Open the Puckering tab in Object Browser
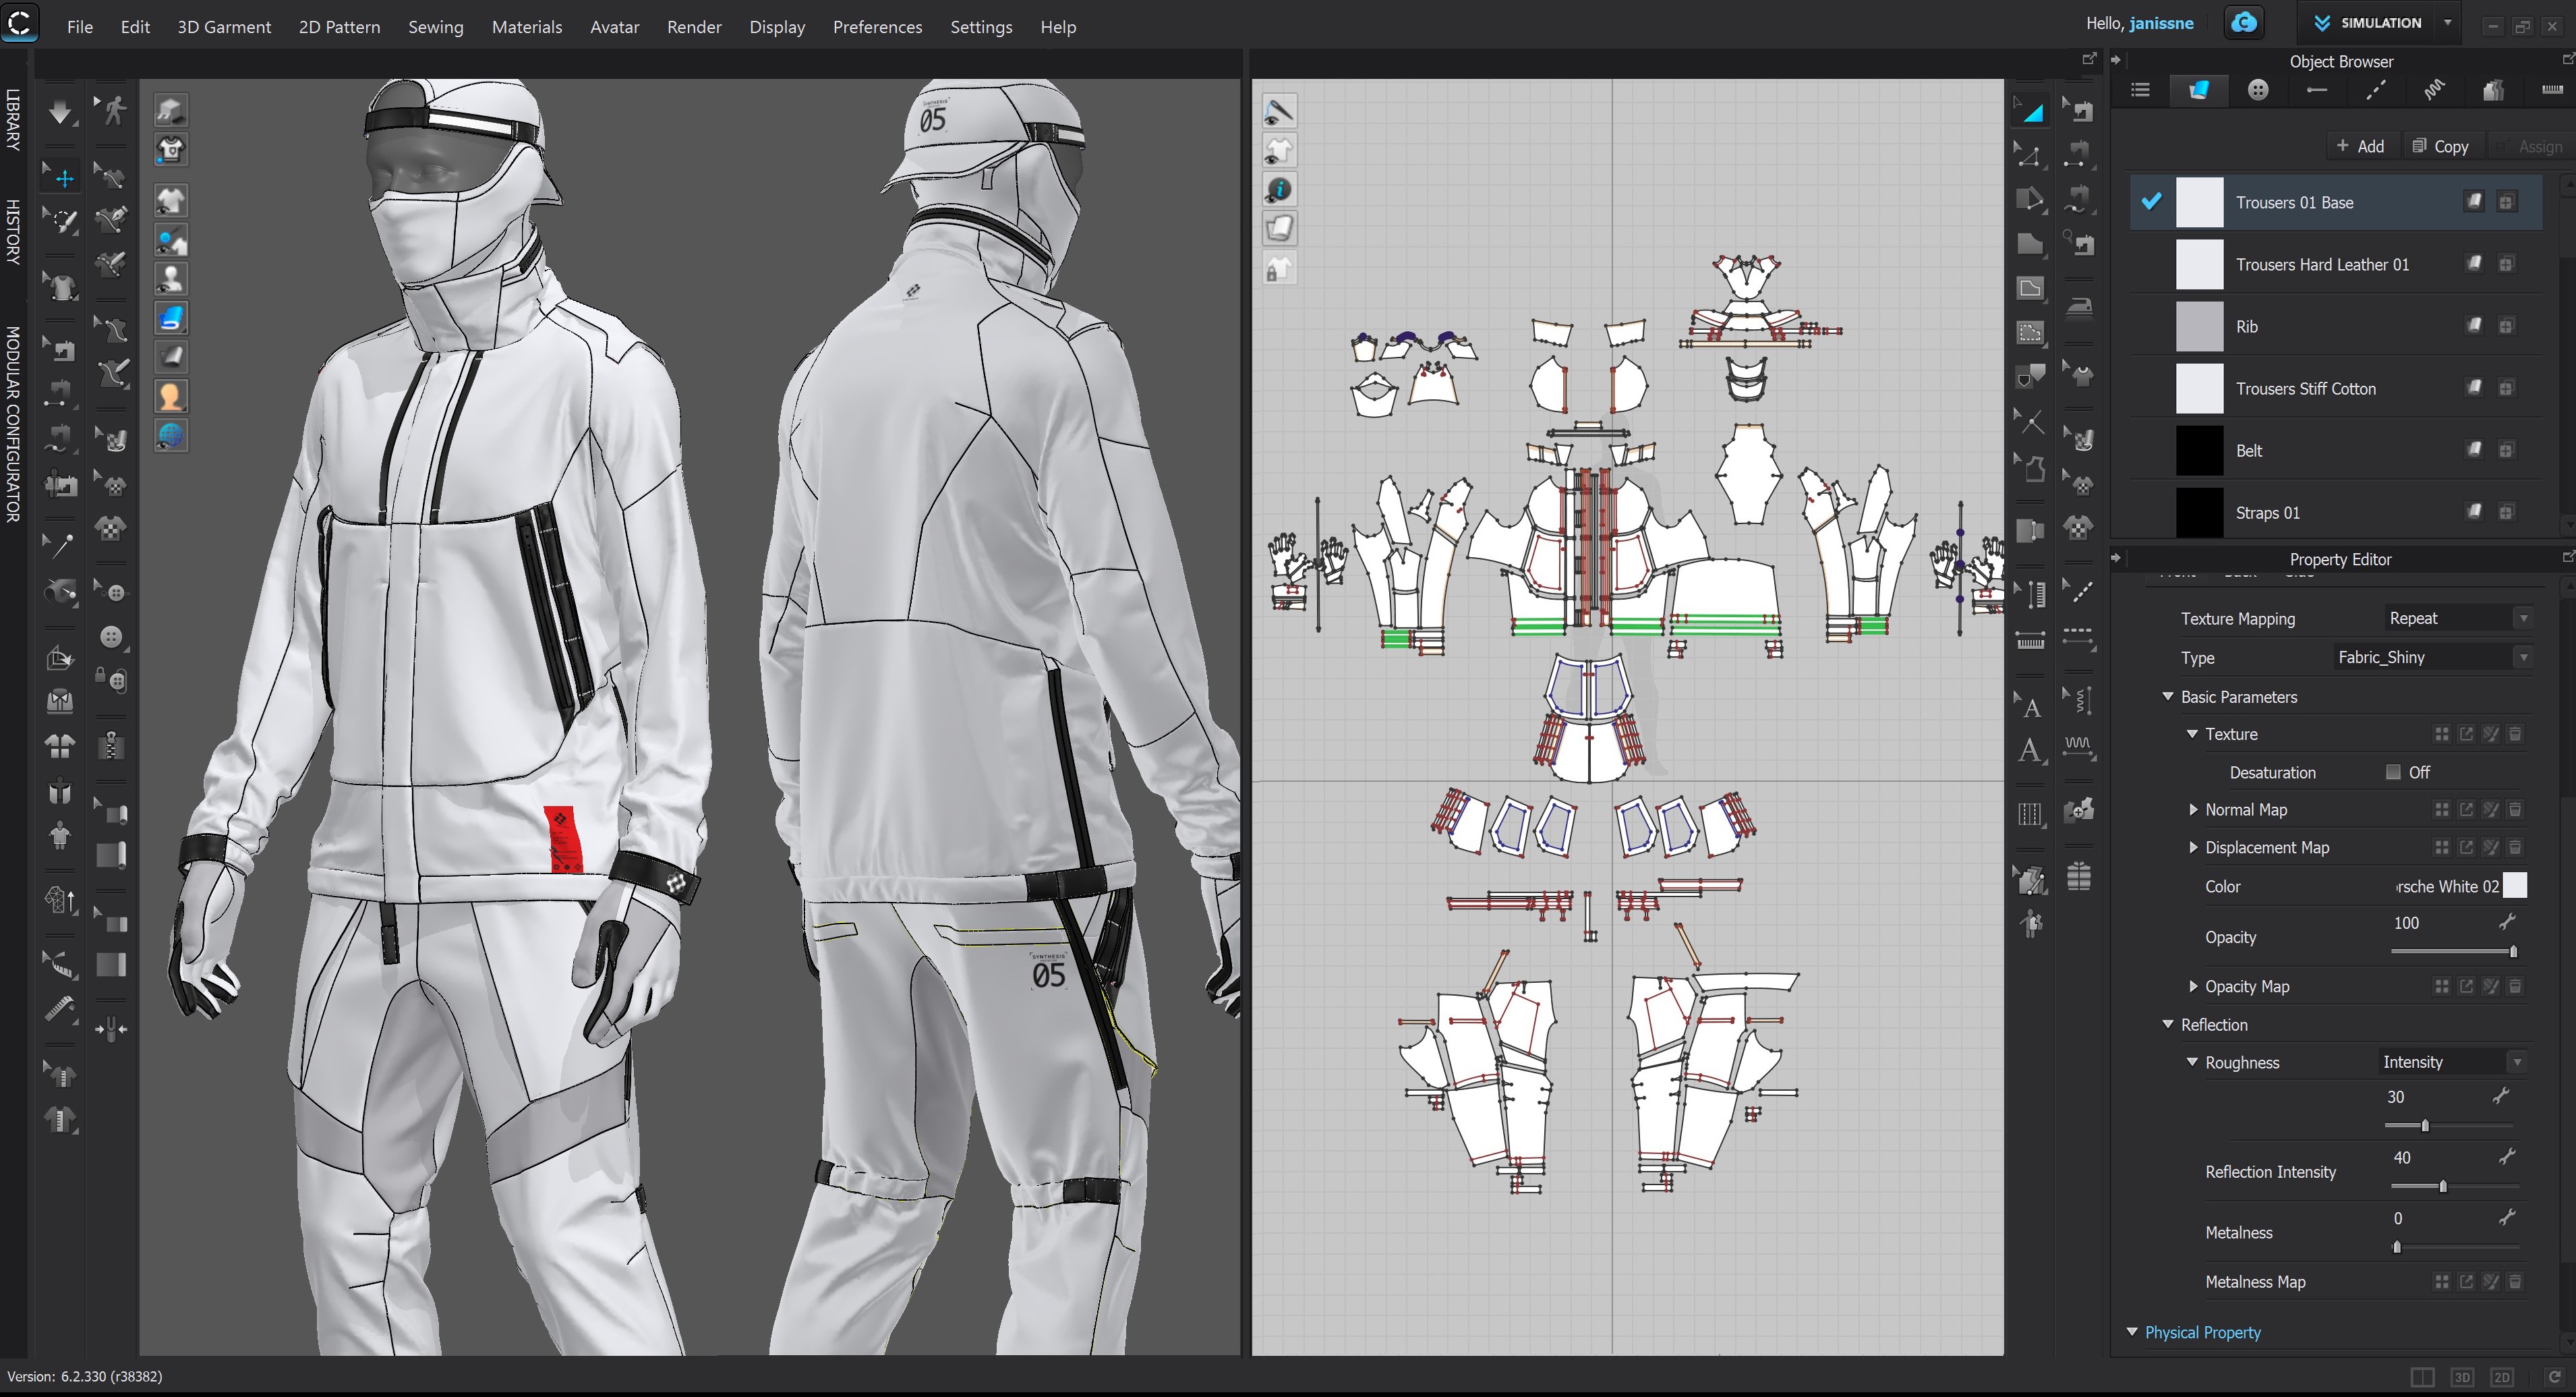Viewport: 2576px width, 1397px height. (2434, 90)
